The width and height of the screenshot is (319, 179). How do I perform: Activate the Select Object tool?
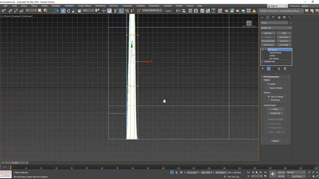pos(40,11)
